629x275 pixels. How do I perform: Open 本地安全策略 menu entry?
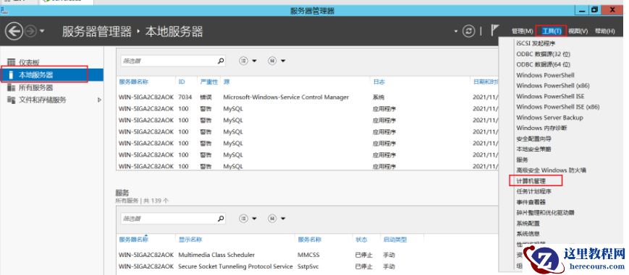click(533, 149)
